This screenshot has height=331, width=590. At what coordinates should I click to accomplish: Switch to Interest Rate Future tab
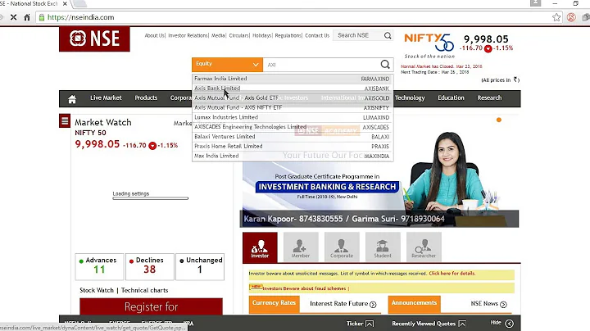(x=343, y=304)
